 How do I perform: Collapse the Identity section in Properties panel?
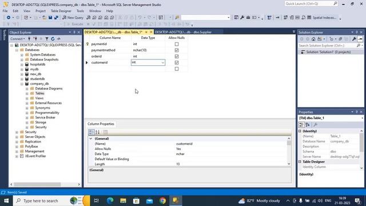(300, 131)
